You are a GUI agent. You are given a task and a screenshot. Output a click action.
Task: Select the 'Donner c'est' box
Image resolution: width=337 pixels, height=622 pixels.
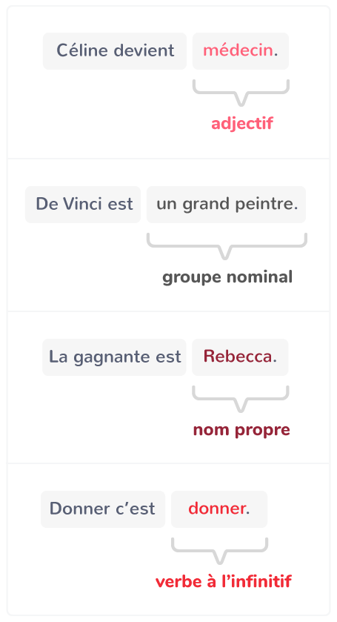pos(103,509)
